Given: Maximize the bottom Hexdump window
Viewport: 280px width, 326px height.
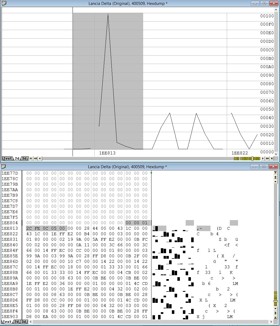Looking at the screenshot, I should coord(264,167).
